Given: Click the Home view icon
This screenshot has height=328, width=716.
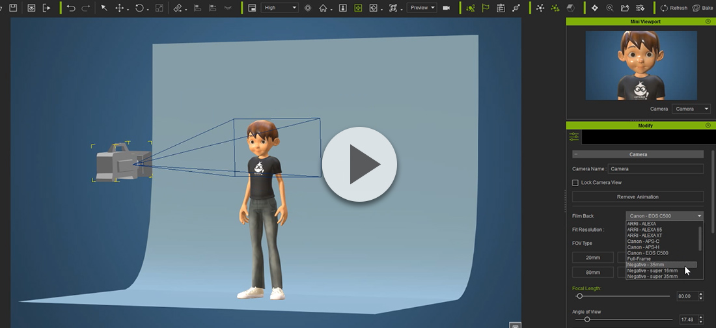Looking at the screenshot, I should [323, 8].
